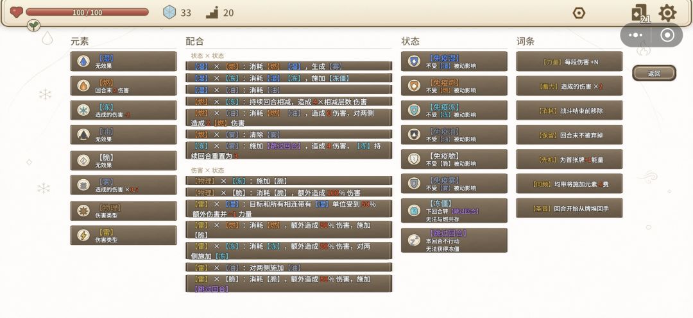Image resolution: width=693 pixels, height=318 pixels.
Task: Click the 免疫燃 shield icon
Action: point(414,86)
